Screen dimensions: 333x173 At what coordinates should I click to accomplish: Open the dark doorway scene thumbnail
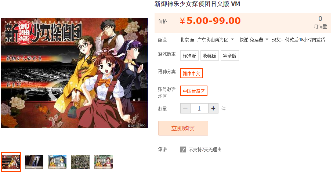click(34, 162)
